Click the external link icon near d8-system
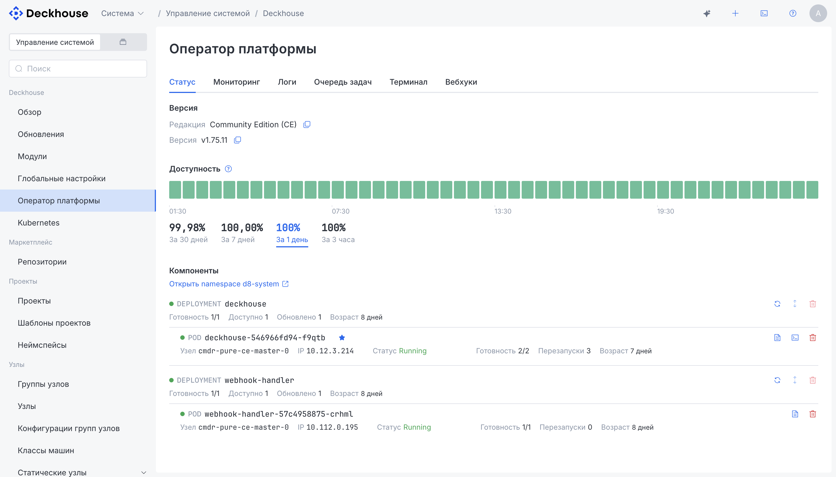Screen dimensions: 836x477 point(285,284)
